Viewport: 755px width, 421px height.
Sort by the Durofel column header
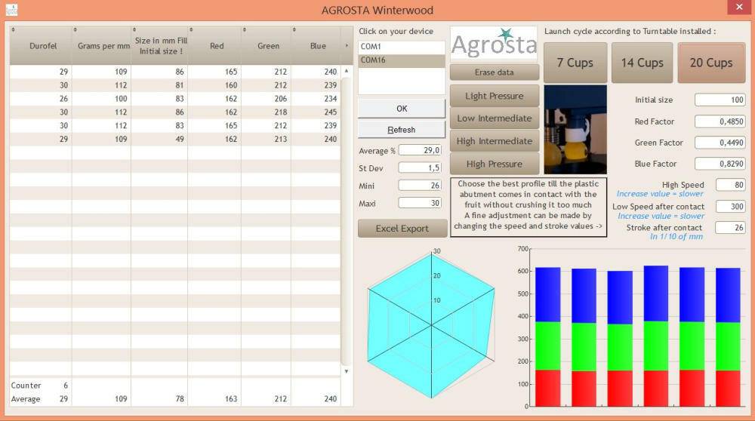41,46
